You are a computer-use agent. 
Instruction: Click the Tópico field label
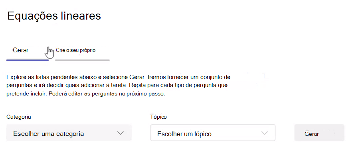point(158,117)
